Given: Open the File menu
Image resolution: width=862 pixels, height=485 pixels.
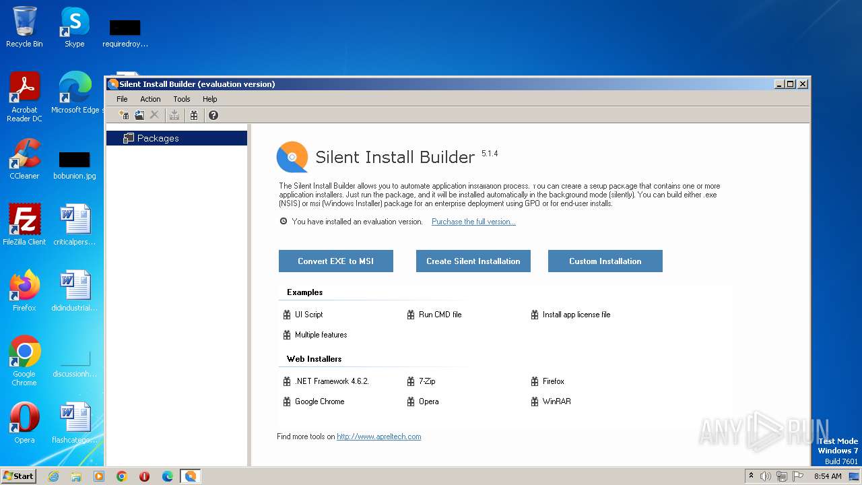Looking at the screenshot, I should [122, 99].
